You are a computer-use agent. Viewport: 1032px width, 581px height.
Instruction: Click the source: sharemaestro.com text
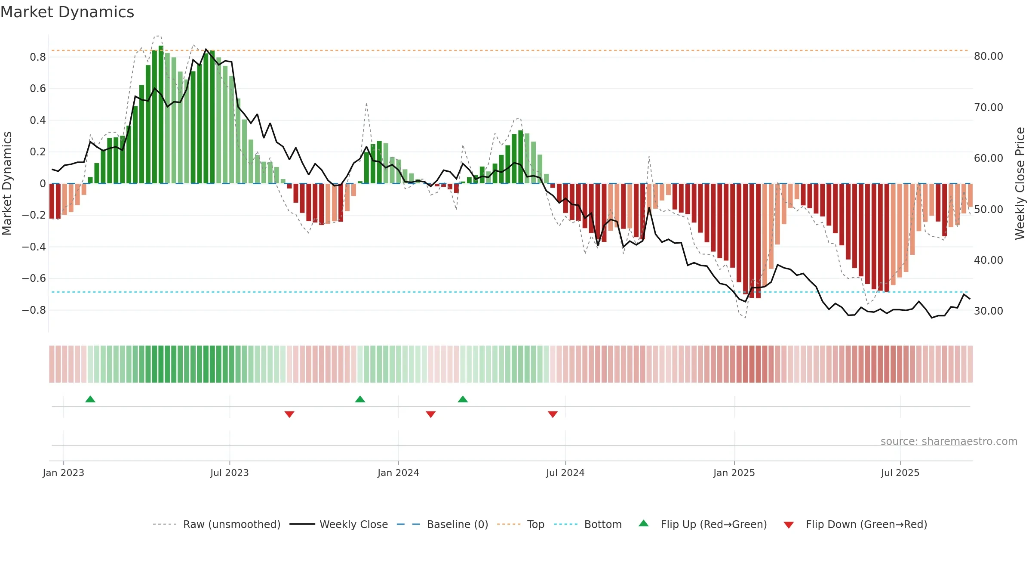click(949, 442)
